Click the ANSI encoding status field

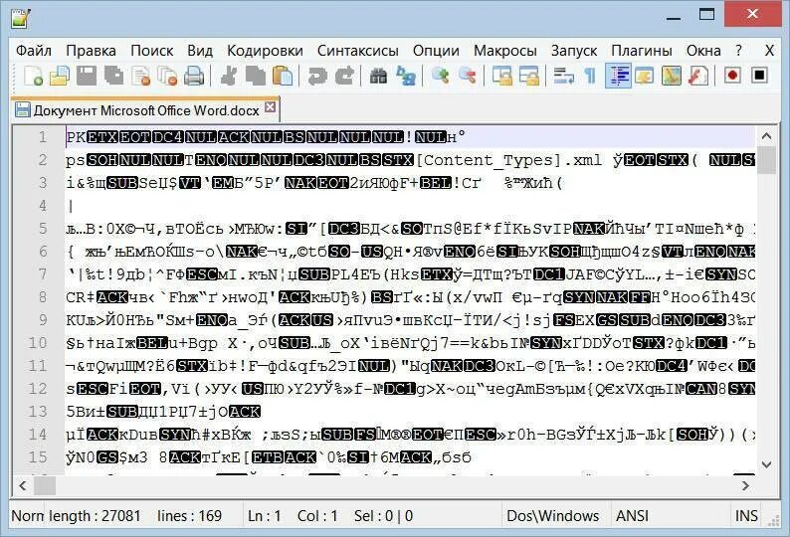pyautogui.click(x=632, y=516)
